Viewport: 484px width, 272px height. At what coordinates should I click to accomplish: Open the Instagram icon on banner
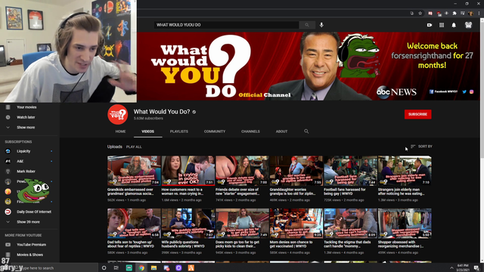click(x=472, y=91)
